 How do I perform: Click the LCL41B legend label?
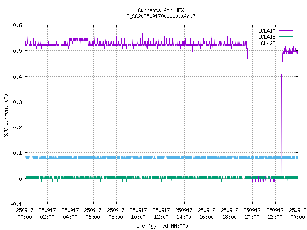pos(267,36)
